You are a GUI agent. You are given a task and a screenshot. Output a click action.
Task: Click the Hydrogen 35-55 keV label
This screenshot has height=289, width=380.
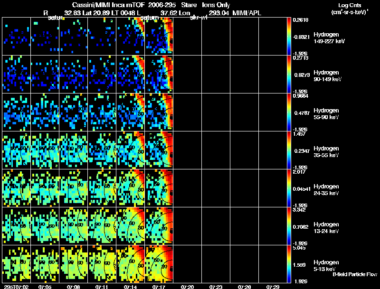325,152
